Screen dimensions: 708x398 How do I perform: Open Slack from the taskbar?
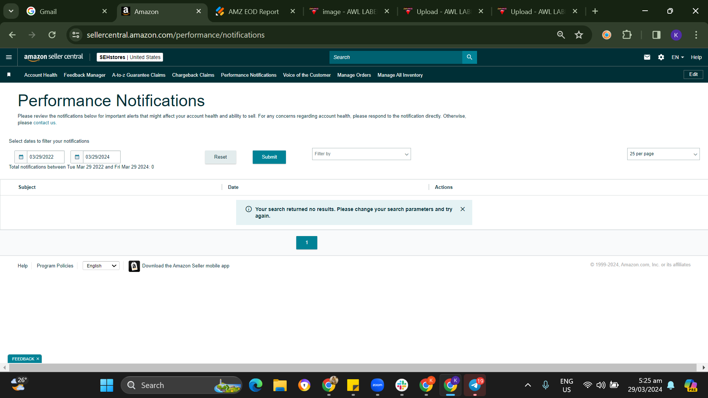pos(401,385)
